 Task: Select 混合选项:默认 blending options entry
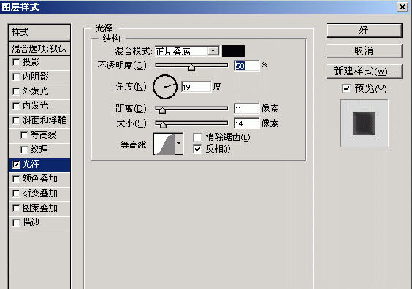[39, 49]
